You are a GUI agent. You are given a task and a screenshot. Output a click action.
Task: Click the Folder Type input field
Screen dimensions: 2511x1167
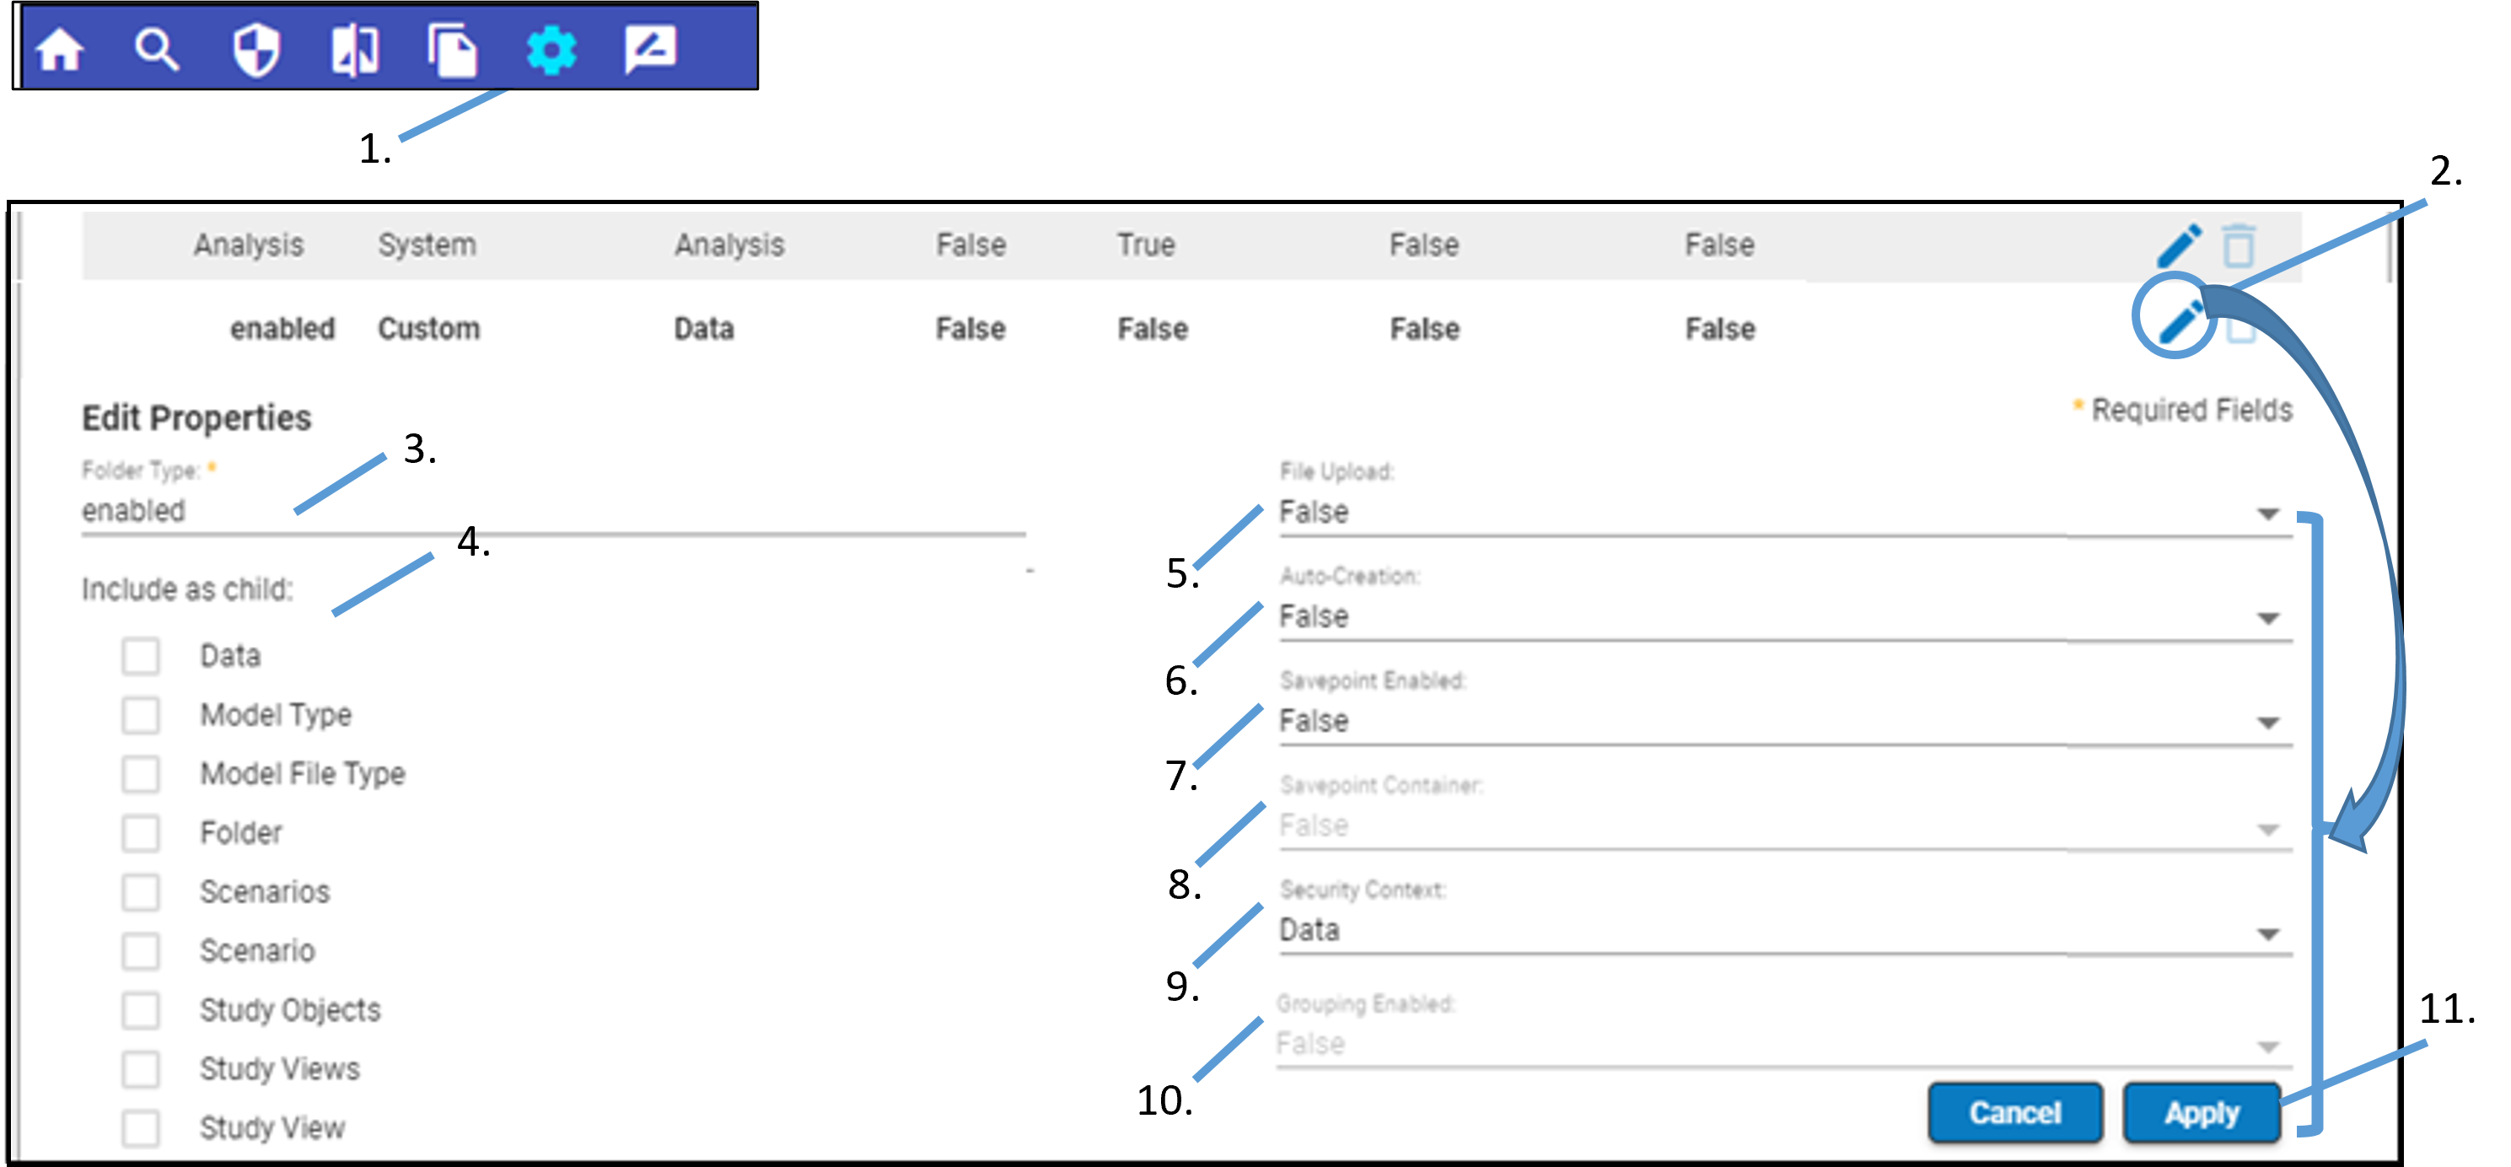[551, 511]
